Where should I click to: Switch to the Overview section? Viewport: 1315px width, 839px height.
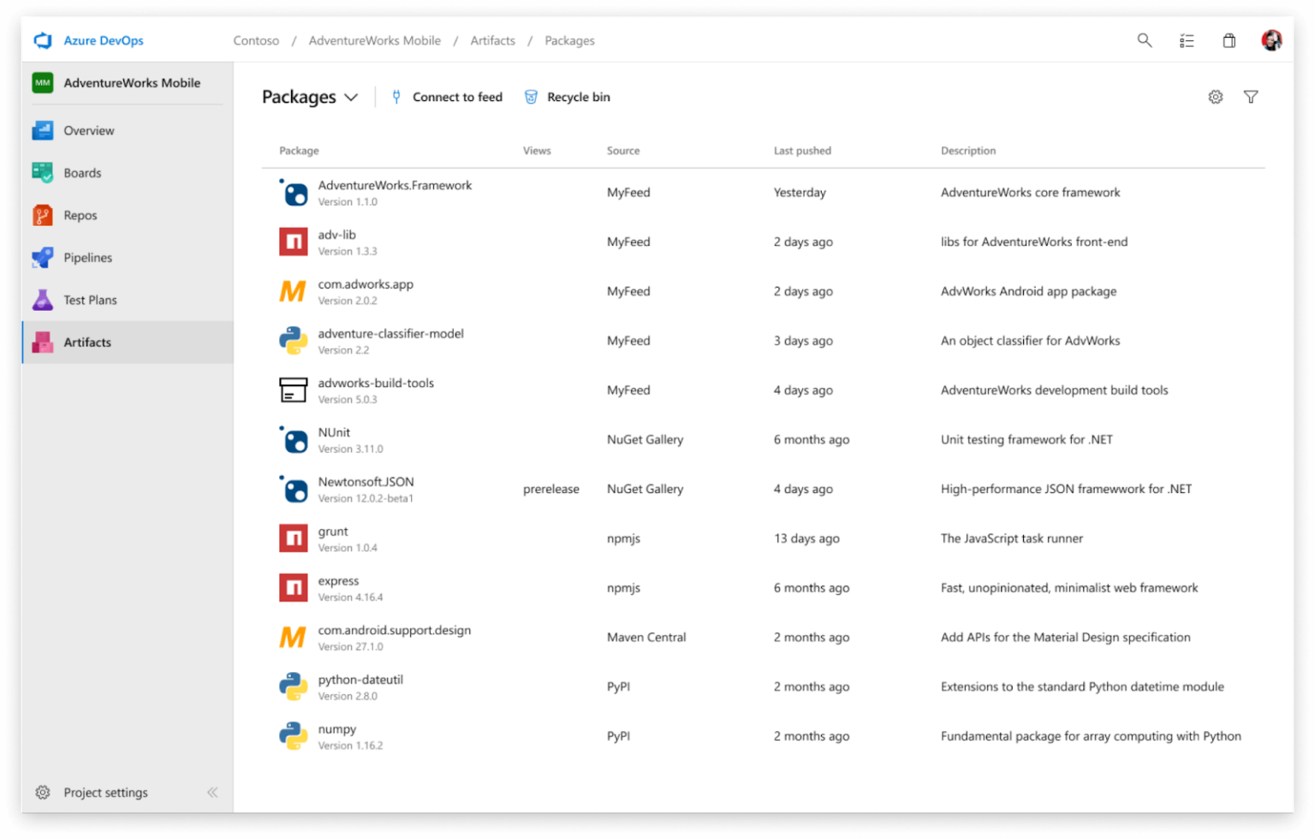[88, 130]
